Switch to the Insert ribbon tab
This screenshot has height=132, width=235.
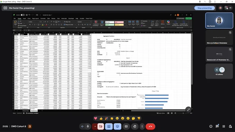(24, 19)
